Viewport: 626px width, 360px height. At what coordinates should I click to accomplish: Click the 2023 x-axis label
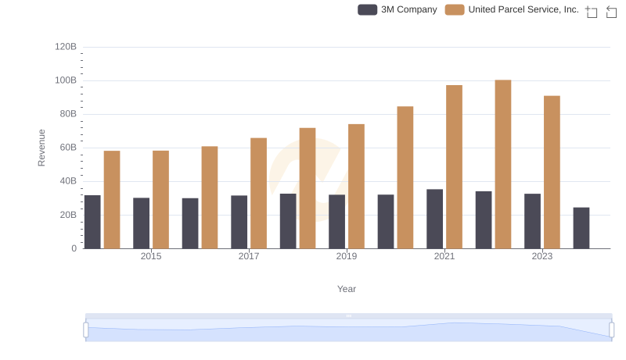(x=542, y=256)
